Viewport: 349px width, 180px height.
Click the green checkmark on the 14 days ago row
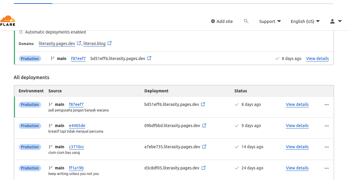tap(237, 146)
